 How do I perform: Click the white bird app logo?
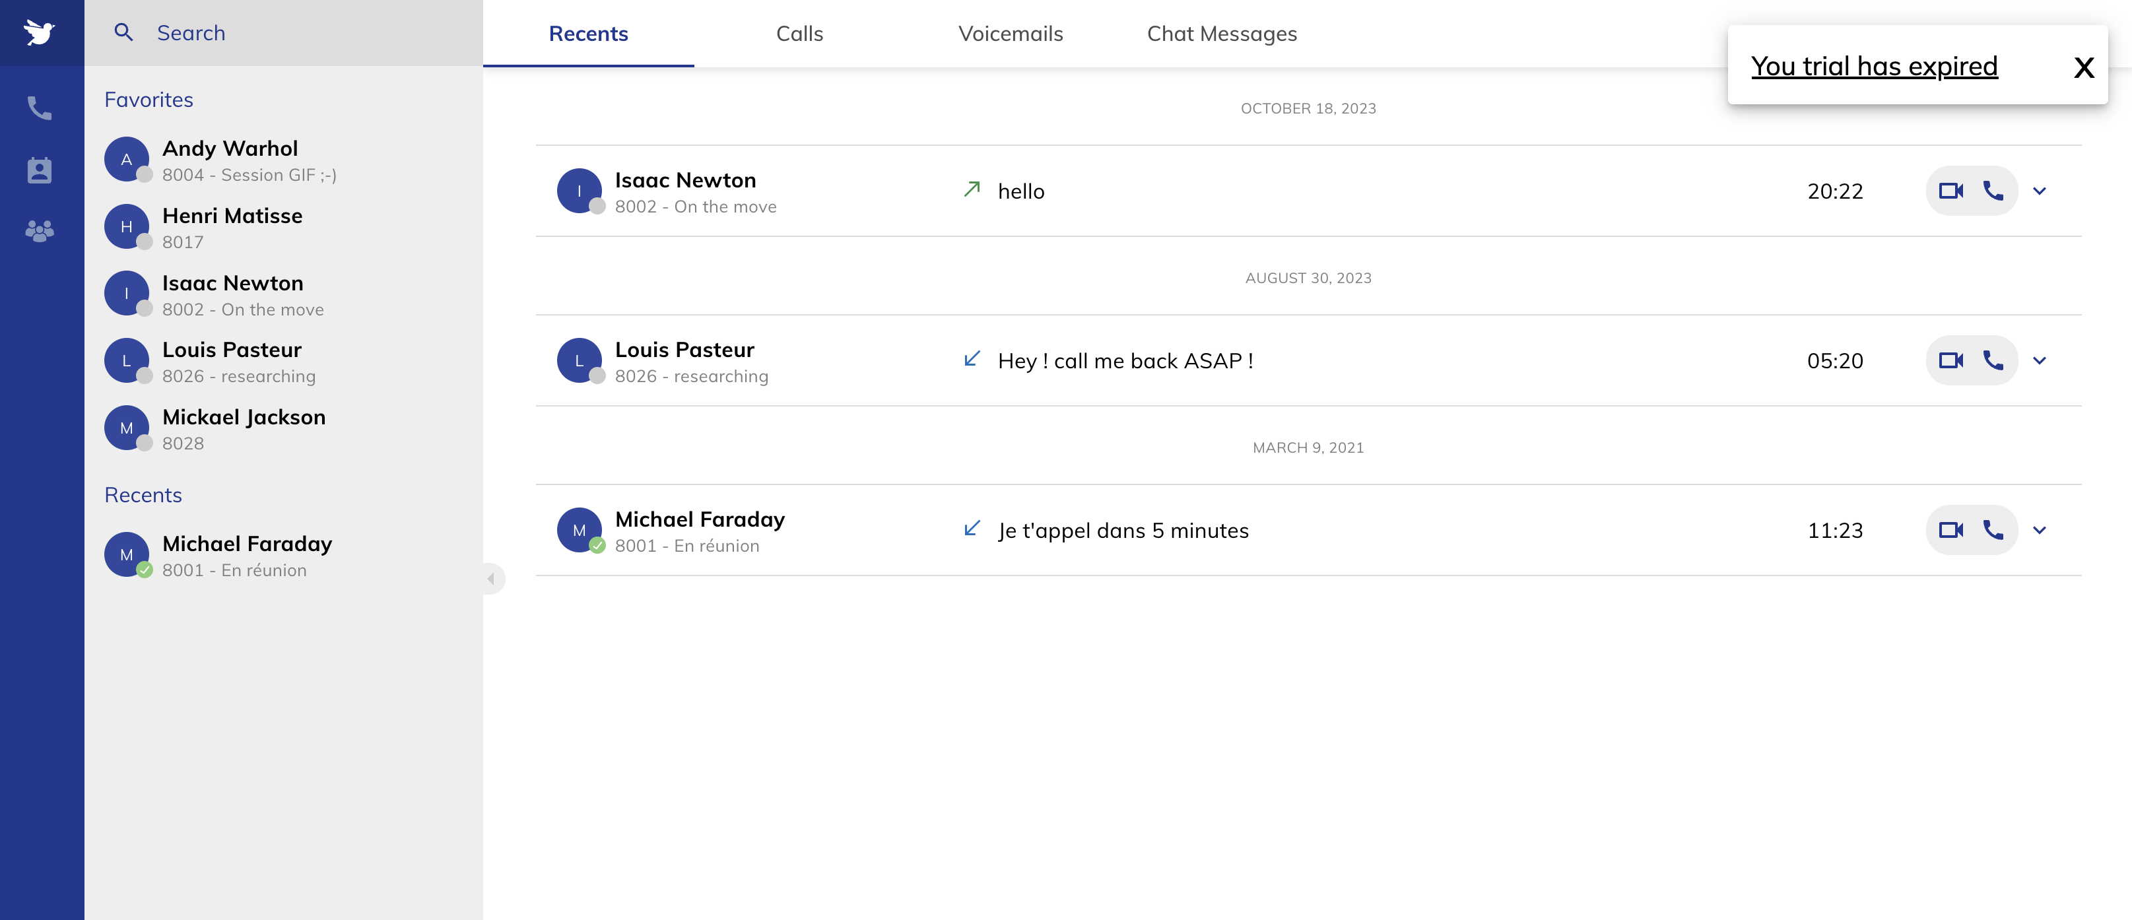tap(39, 32)
